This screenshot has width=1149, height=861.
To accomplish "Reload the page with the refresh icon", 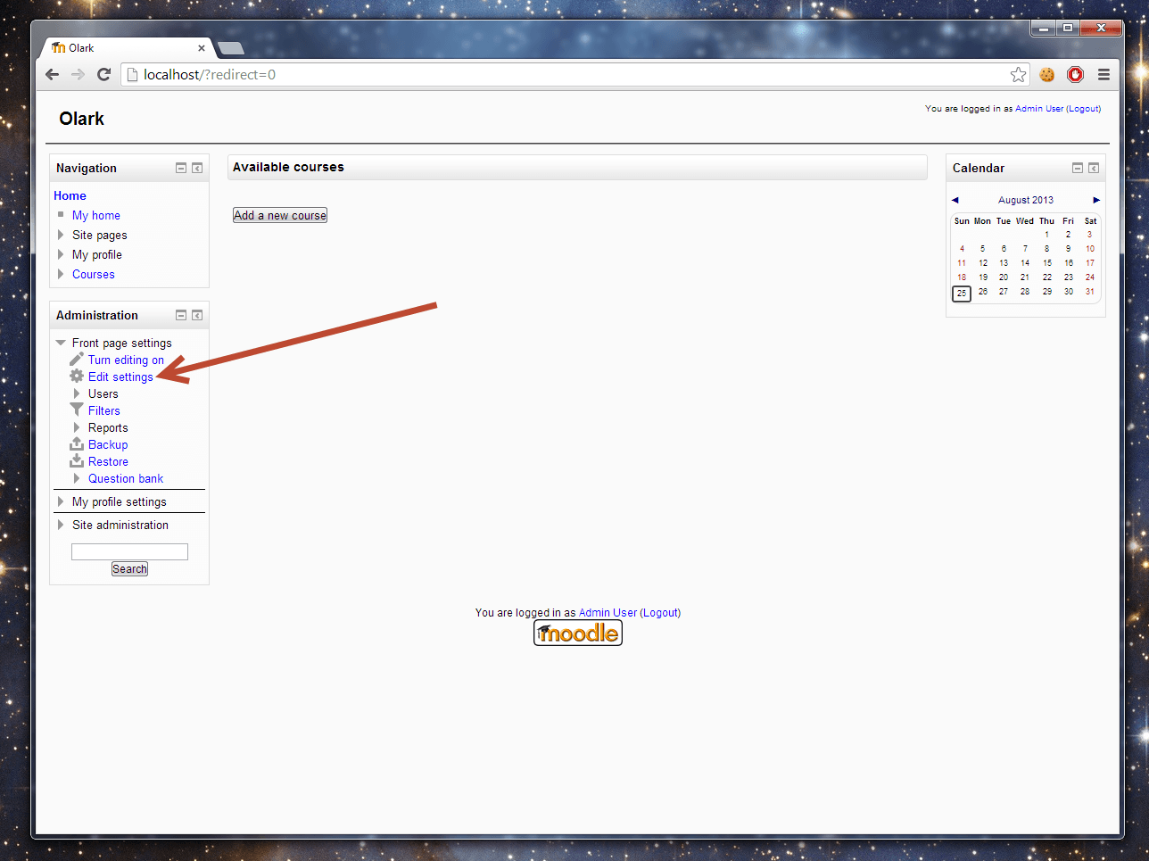I will [103, 75].
